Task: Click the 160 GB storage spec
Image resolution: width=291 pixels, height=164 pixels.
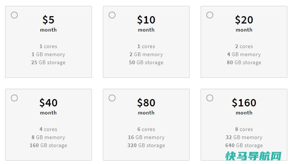Action: tap(48, 145)
